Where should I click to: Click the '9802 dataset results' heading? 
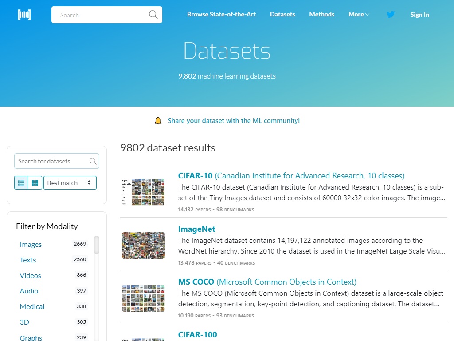[x=168, y=148]
